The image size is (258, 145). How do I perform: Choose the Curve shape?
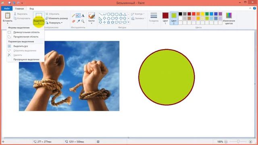pyautogui.click(x=104, y=14)
